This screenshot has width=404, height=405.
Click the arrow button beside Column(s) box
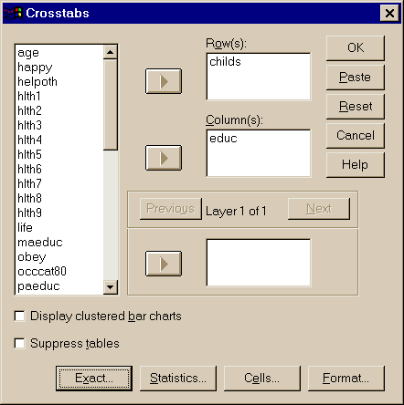(x=164, y=158)
